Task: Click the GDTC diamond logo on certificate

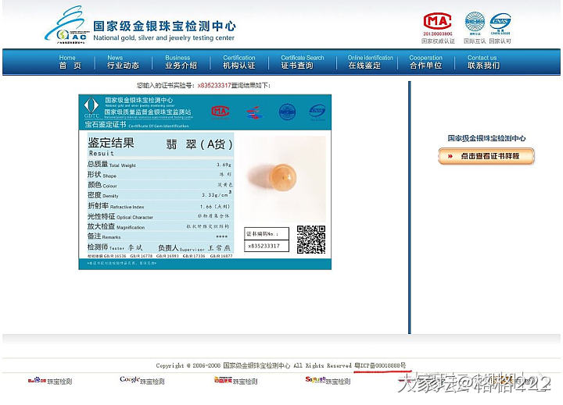Action: 91,106
